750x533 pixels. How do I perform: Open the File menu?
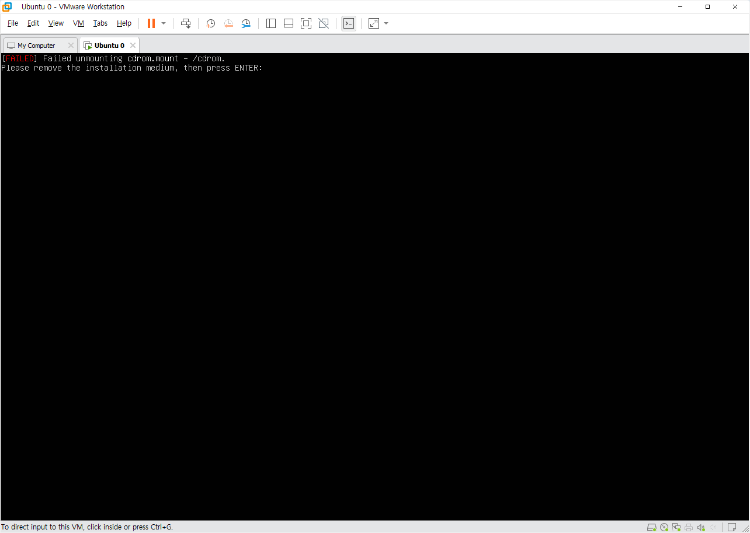coord(13,23)
